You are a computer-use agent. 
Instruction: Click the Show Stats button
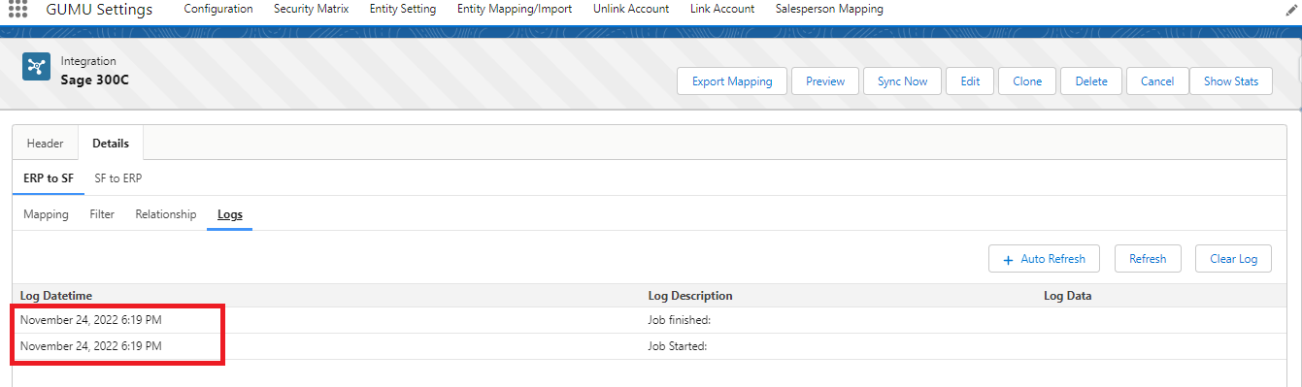pyautogui.click(x=1231, y=81)
